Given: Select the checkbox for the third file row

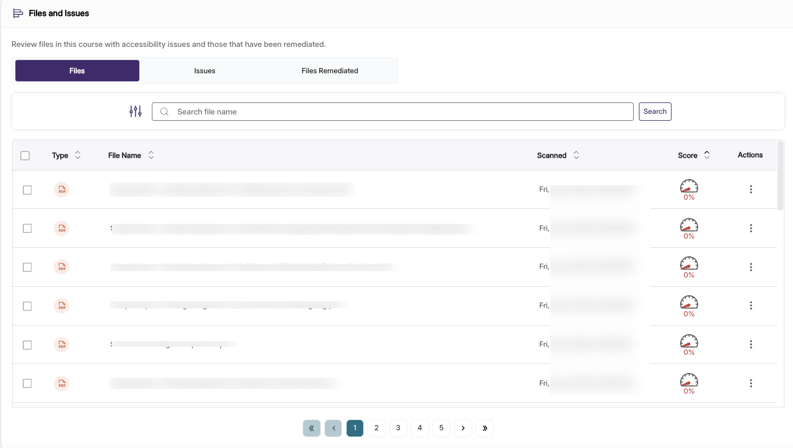Looking at the screenshot, I should tap(27, 267).
